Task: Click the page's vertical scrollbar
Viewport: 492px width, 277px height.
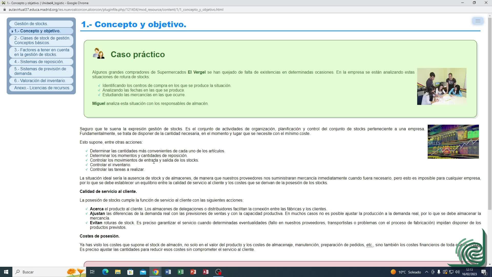Action: pyautogui.click(x=490, y=113)
